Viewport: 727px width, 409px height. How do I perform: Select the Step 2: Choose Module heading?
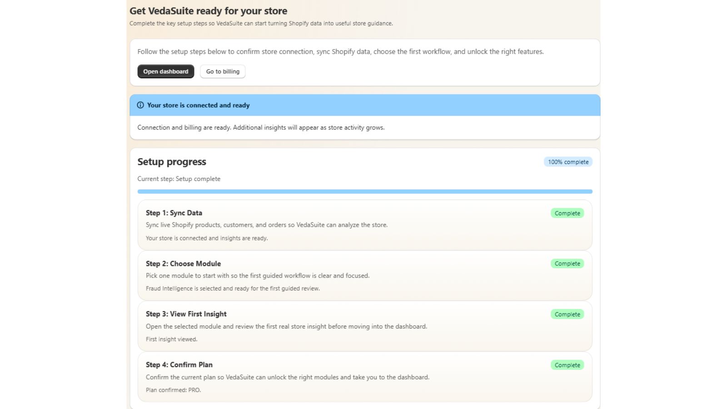184,264
